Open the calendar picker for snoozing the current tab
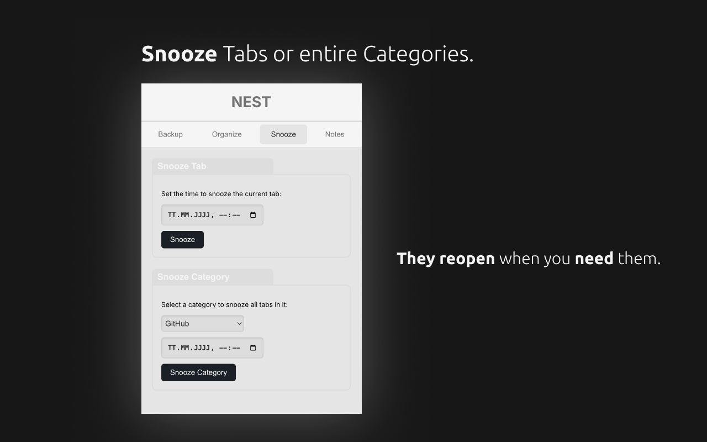 (x=253, y=215)
